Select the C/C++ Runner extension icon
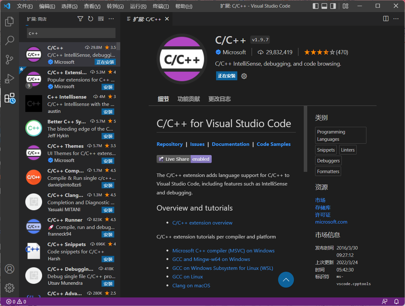Image resolution: width=405 pixels, height=306 pixels. pyautogui.click(x=34, y=226)
